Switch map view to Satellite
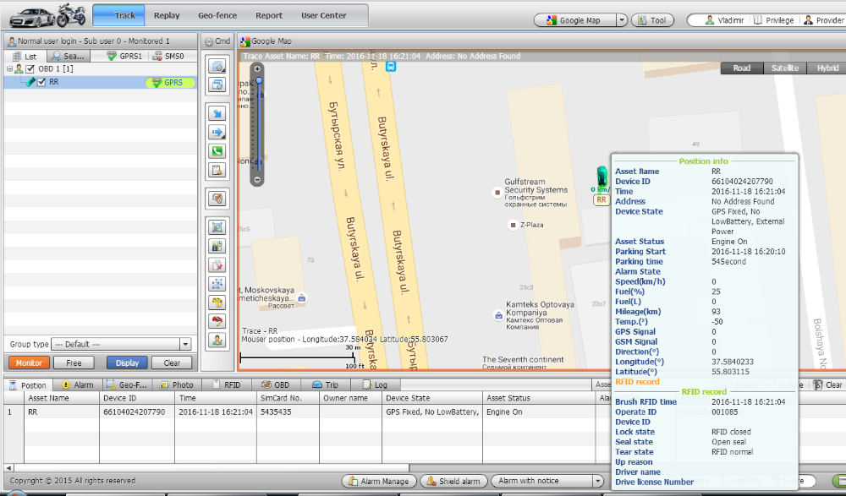Viewport: 846px width, 496px height. (x=784, y=68)
